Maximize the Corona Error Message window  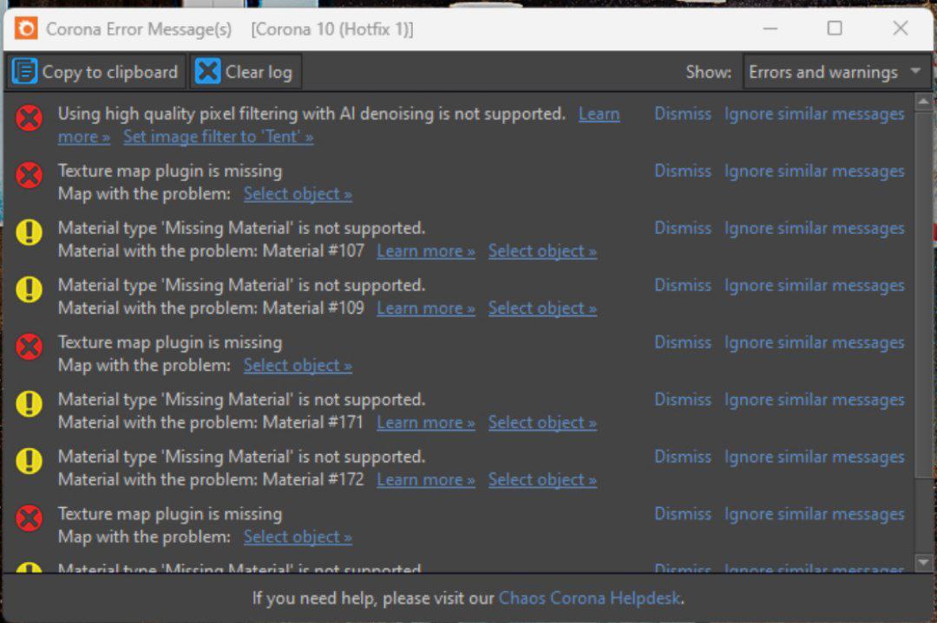point(835,28)
